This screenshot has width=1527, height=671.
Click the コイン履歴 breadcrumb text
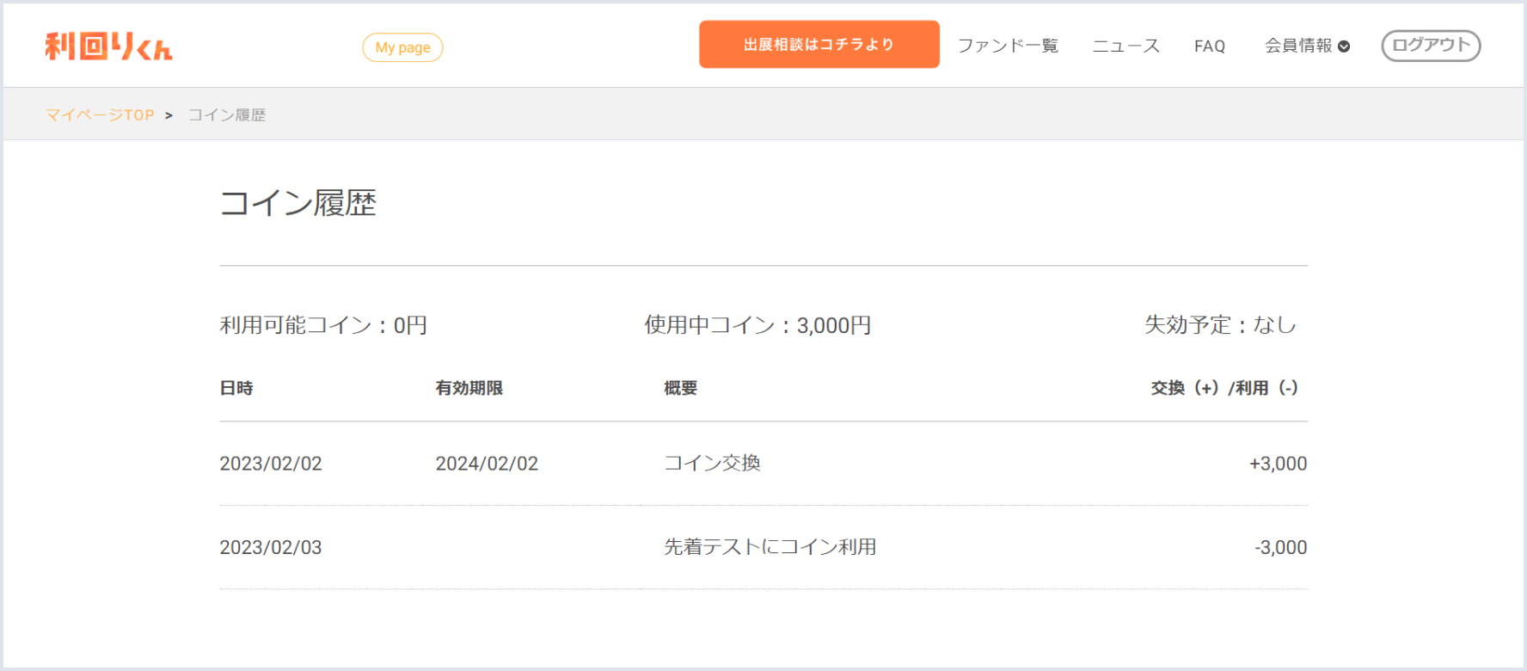[227, 114]
